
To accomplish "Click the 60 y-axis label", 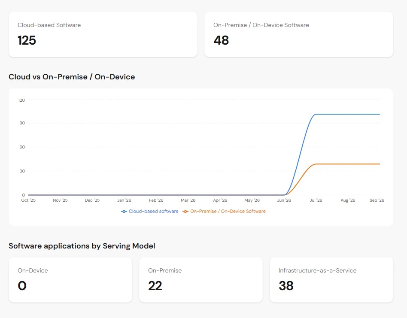I will tap(22, 147).
